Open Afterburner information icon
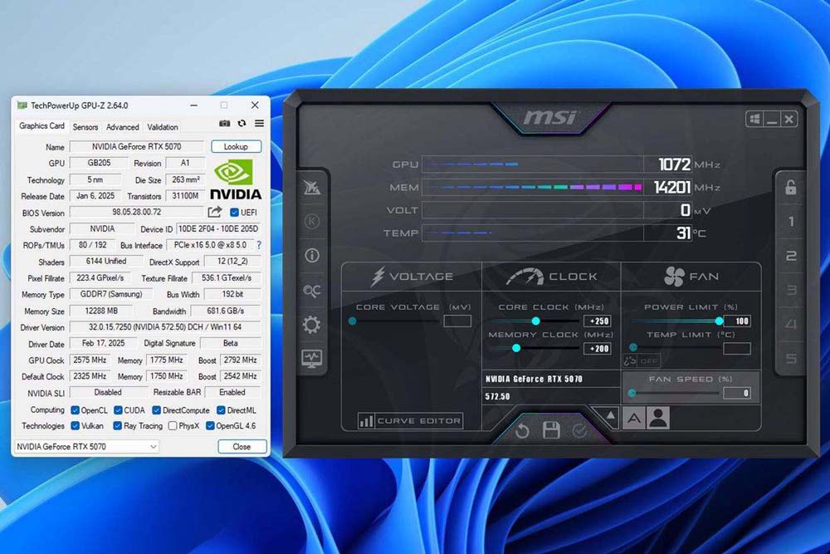The width and height of the screenshot is (830, 554). pos(312,255)
